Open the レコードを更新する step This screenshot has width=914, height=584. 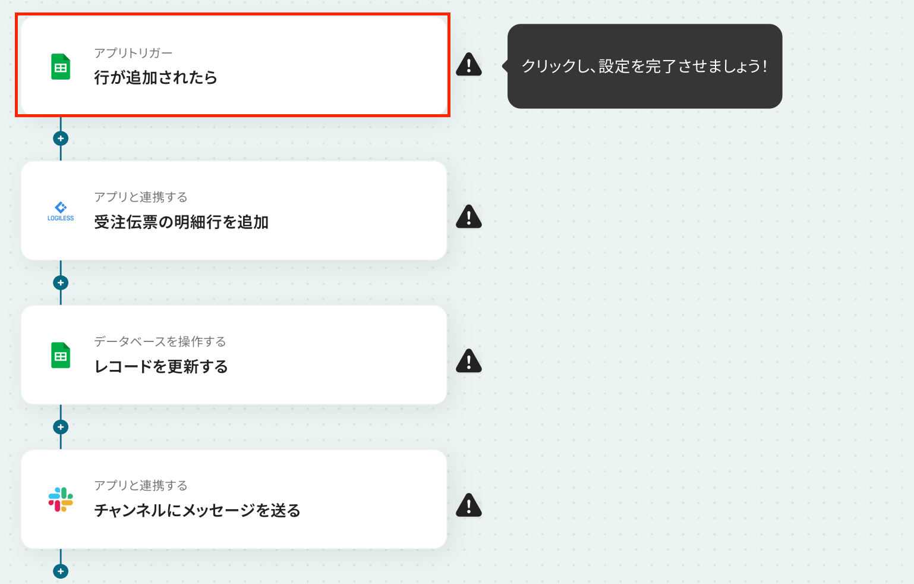point(234,355)
